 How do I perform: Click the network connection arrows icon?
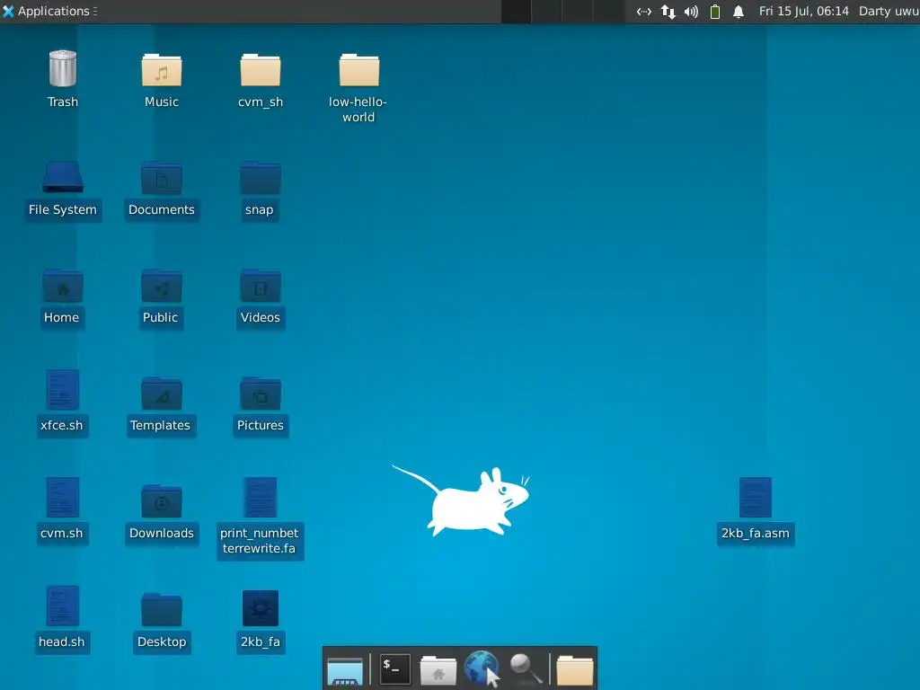[668, 11]
